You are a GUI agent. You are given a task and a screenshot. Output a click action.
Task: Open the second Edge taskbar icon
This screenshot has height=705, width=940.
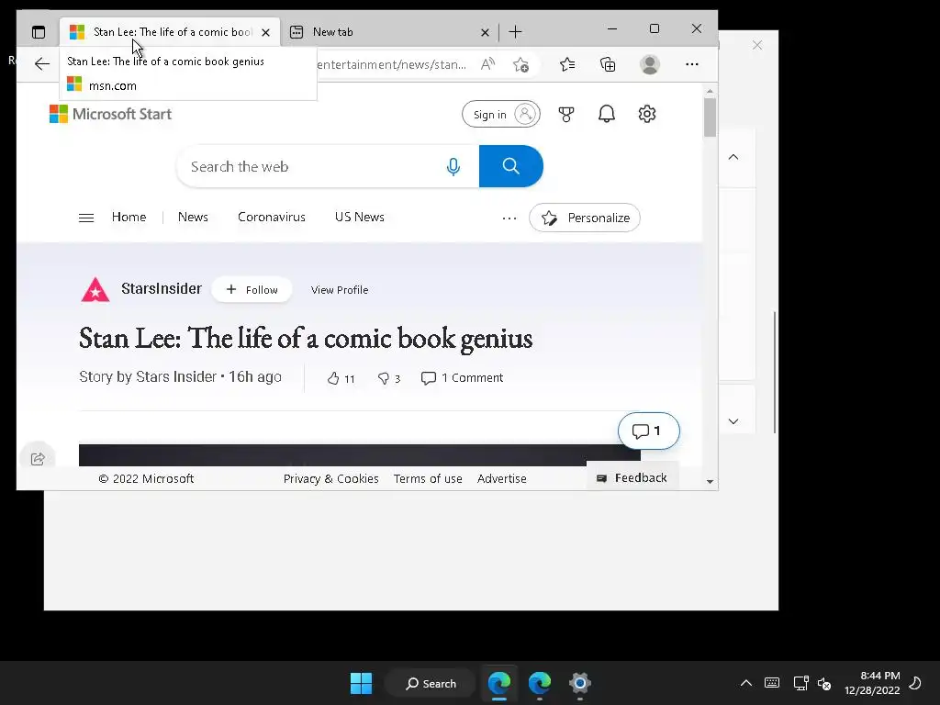[x=540, y=683]
